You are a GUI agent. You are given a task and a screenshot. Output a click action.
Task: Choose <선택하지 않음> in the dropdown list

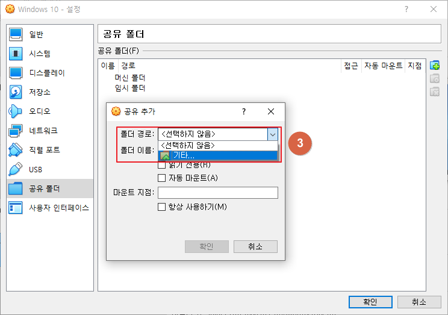tap(218, 146)
